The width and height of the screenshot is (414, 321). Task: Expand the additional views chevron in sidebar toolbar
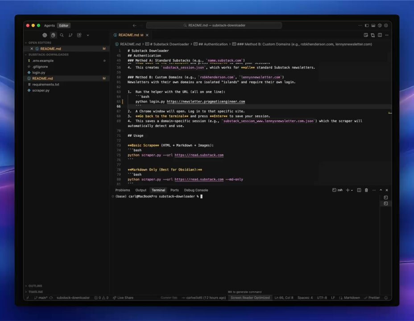87,35
